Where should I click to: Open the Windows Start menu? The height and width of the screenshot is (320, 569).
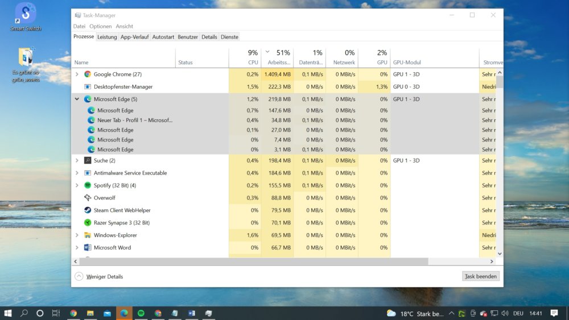7,313
